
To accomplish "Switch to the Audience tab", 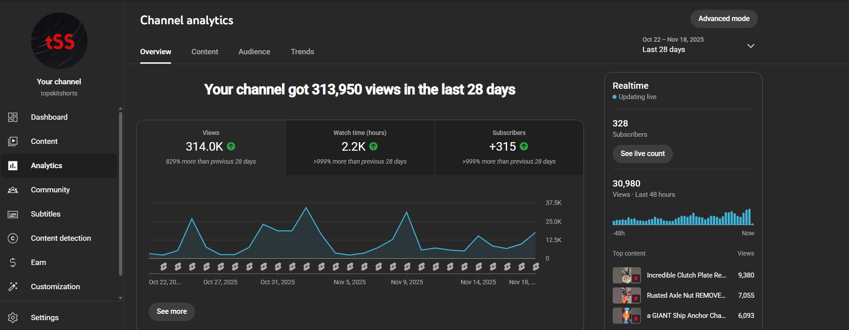I will coord(254,52).
